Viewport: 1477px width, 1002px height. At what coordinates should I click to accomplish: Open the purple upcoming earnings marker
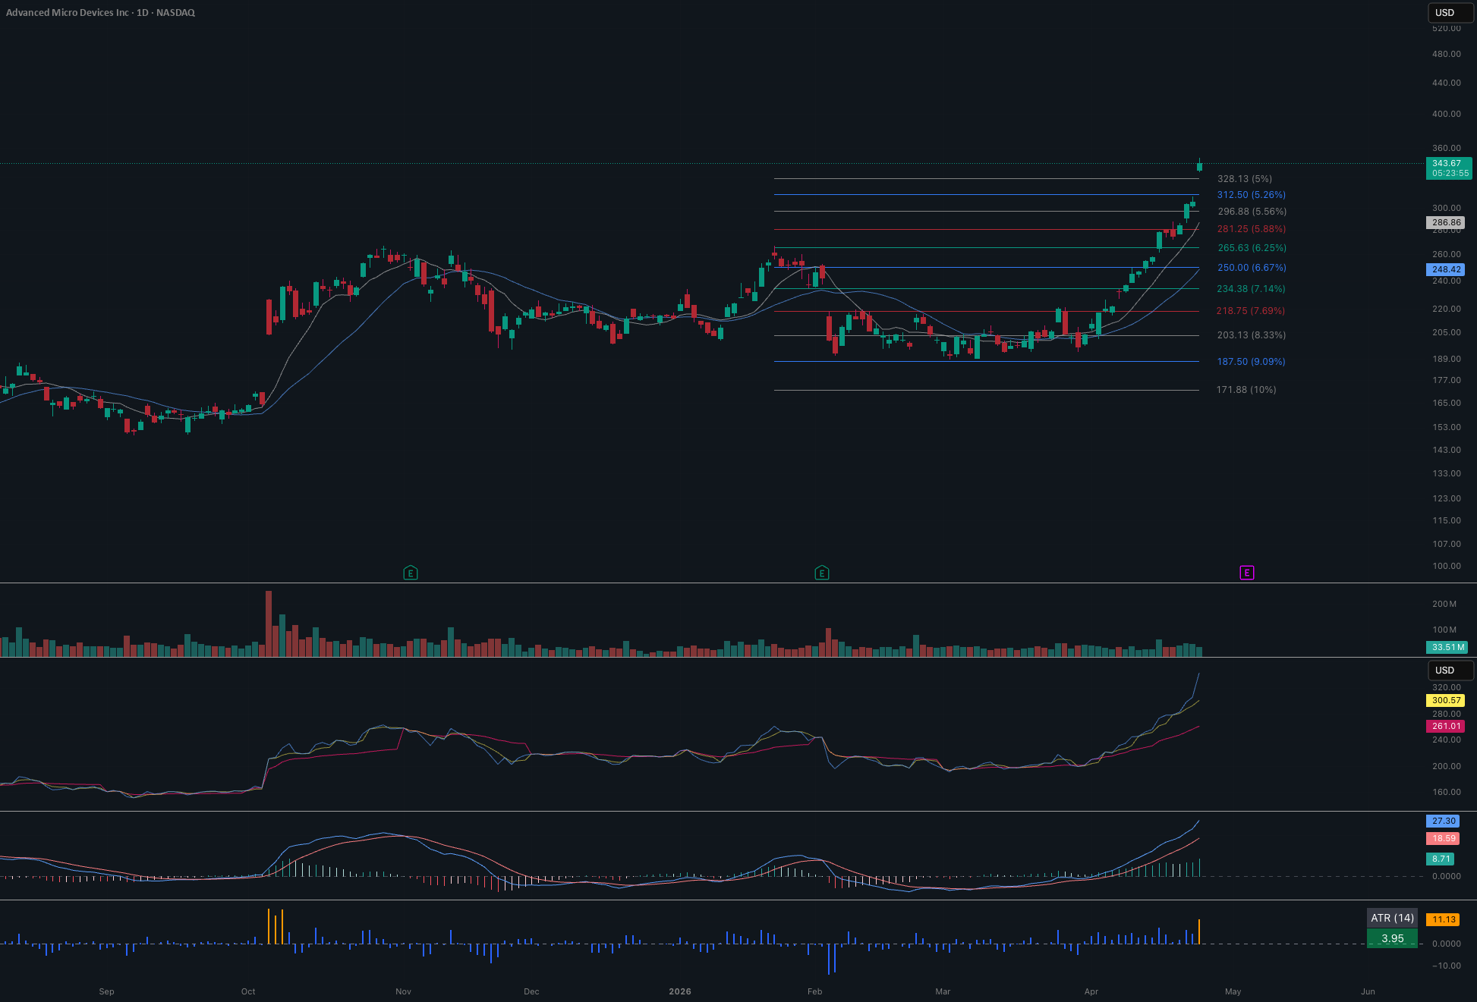click(1246, 573)
